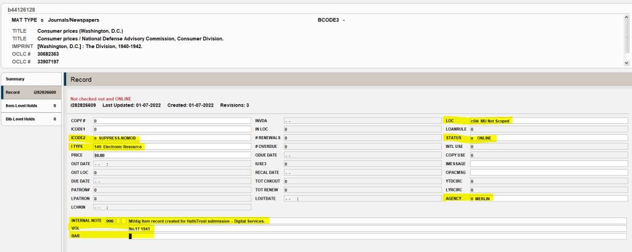Switch to Item-Level Holds tab

[31, 105]
